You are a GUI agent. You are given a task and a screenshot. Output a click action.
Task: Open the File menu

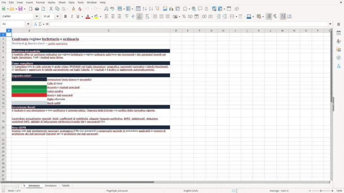coord(4,2)
